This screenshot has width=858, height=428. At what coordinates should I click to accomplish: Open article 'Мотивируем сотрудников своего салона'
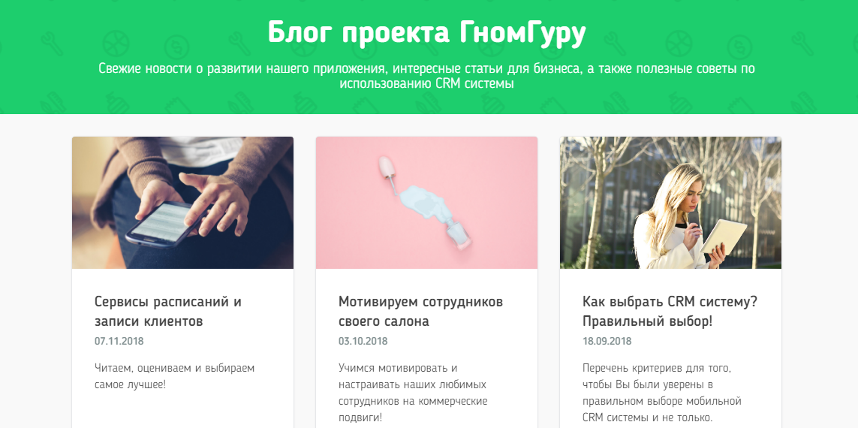pyautogui.click(x=421, y=312)
